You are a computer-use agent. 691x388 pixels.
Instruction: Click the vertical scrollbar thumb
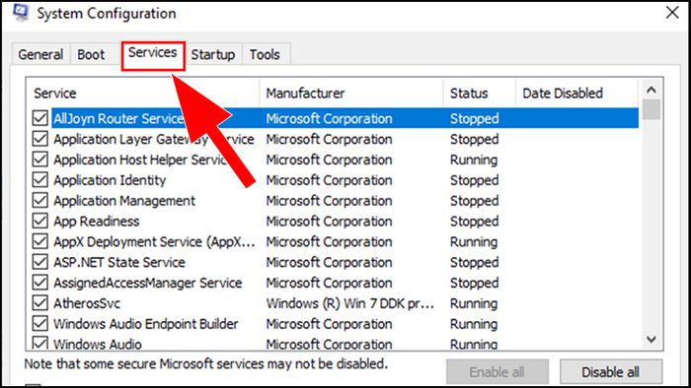coord(651,110)
